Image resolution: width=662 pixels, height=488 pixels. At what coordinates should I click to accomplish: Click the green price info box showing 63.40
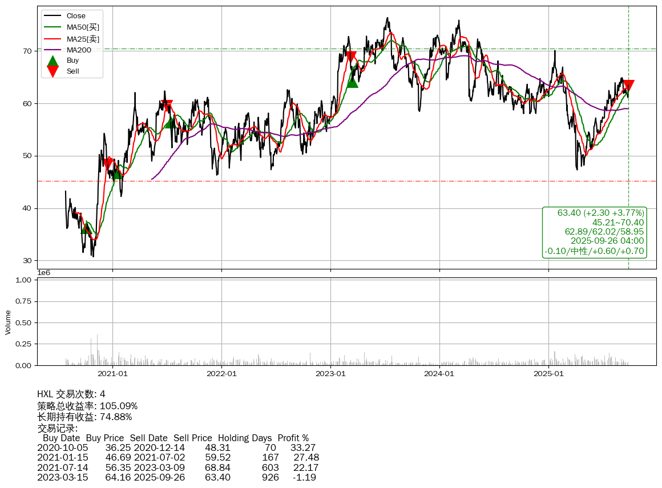(x=594, y=232)
